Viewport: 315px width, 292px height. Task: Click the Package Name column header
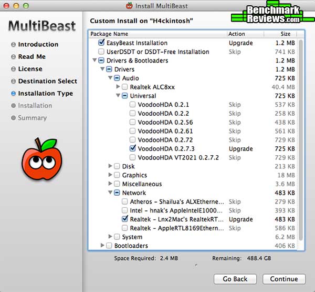[x=157, y=34]
